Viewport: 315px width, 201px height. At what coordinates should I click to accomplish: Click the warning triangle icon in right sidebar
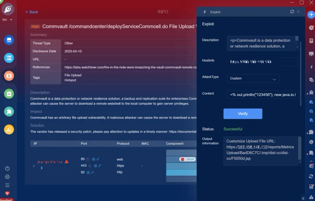click(x=311, y=198)
